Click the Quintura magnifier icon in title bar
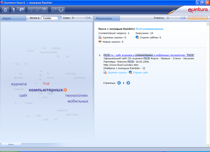 coord(2,2)
